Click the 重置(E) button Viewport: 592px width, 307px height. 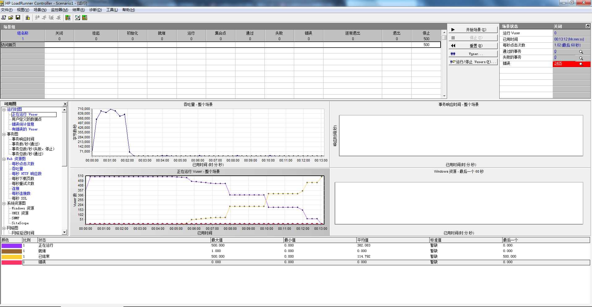pyautogui.click(x=473, y=46)
